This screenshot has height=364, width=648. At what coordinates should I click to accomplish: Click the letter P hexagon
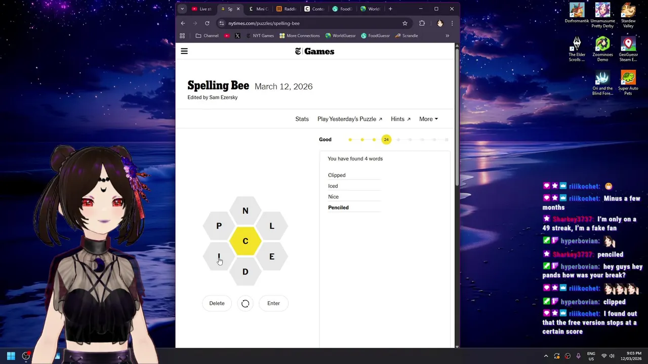pos(219,226)
